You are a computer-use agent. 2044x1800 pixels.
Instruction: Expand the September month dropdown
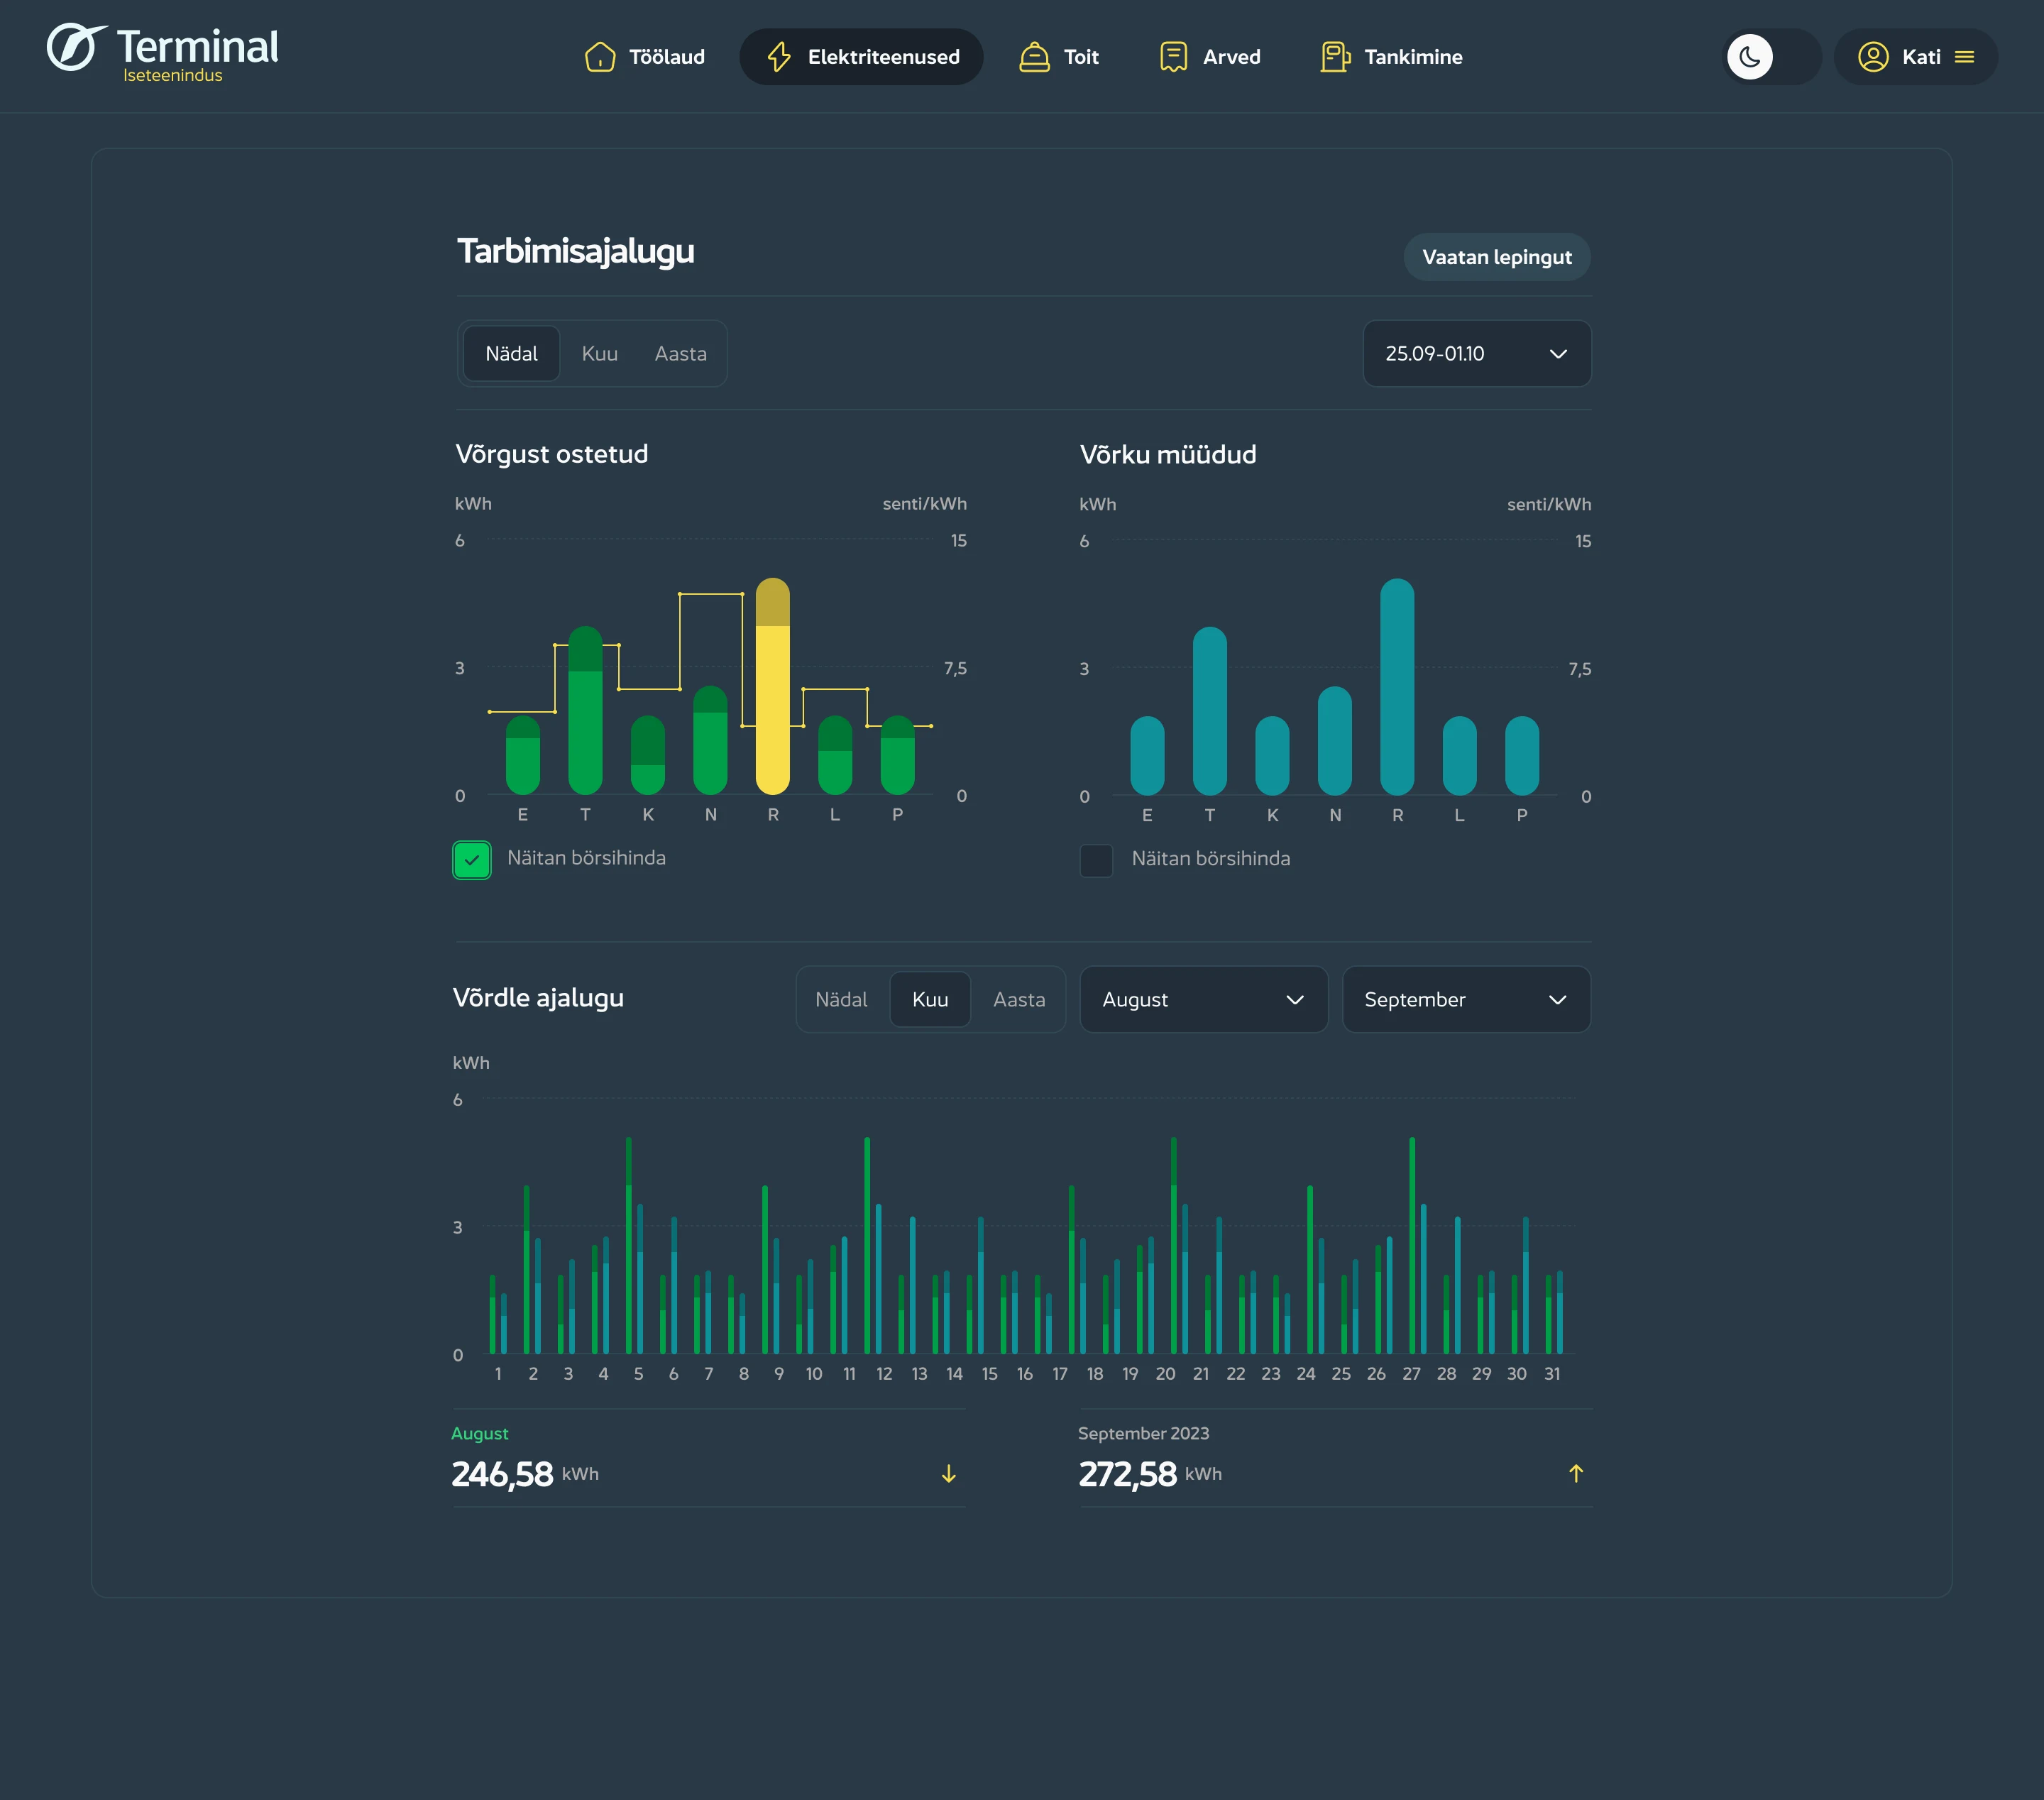pyautogui.click(x=1465, y=1000)
